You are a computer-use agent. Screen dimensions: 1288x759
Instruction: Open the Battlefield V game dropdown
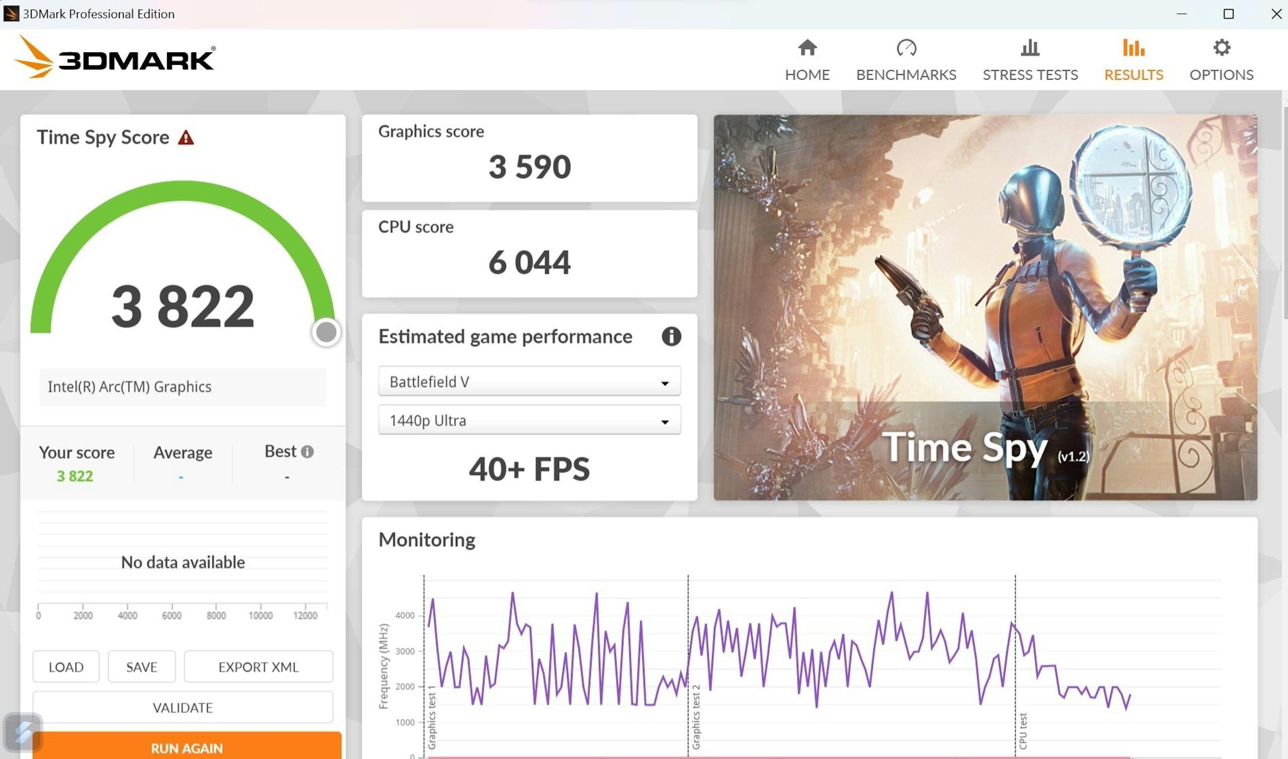pos(529,381)
